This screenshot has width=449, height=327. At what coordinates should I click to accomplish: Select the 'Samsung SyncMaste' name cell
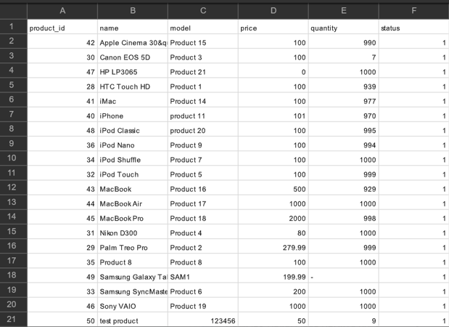133,290
